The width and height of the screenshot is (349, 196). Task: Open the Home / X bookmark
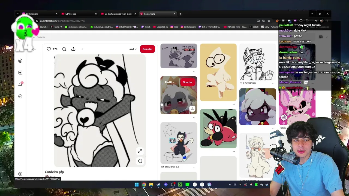point(56,27)
